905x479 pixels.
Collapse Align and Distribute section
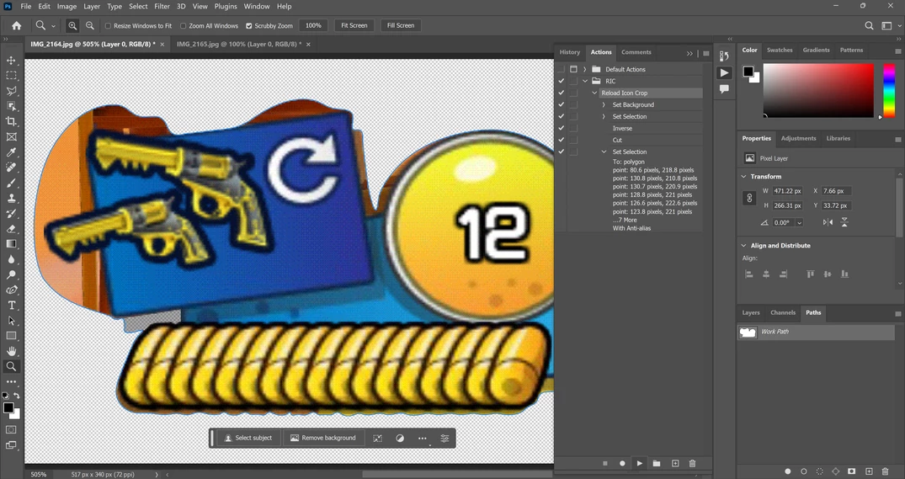743,246
